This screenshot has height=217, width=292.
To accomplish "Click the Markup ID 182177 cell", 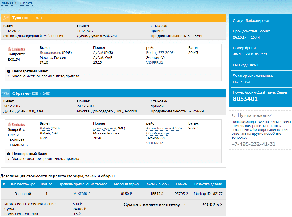I will click(x=208, y=194).
